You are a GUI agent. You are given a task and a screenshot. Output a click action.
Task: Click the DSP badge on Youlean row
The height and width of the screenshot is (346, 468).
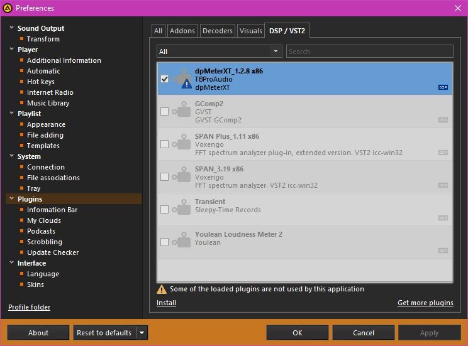pos(443,251)
